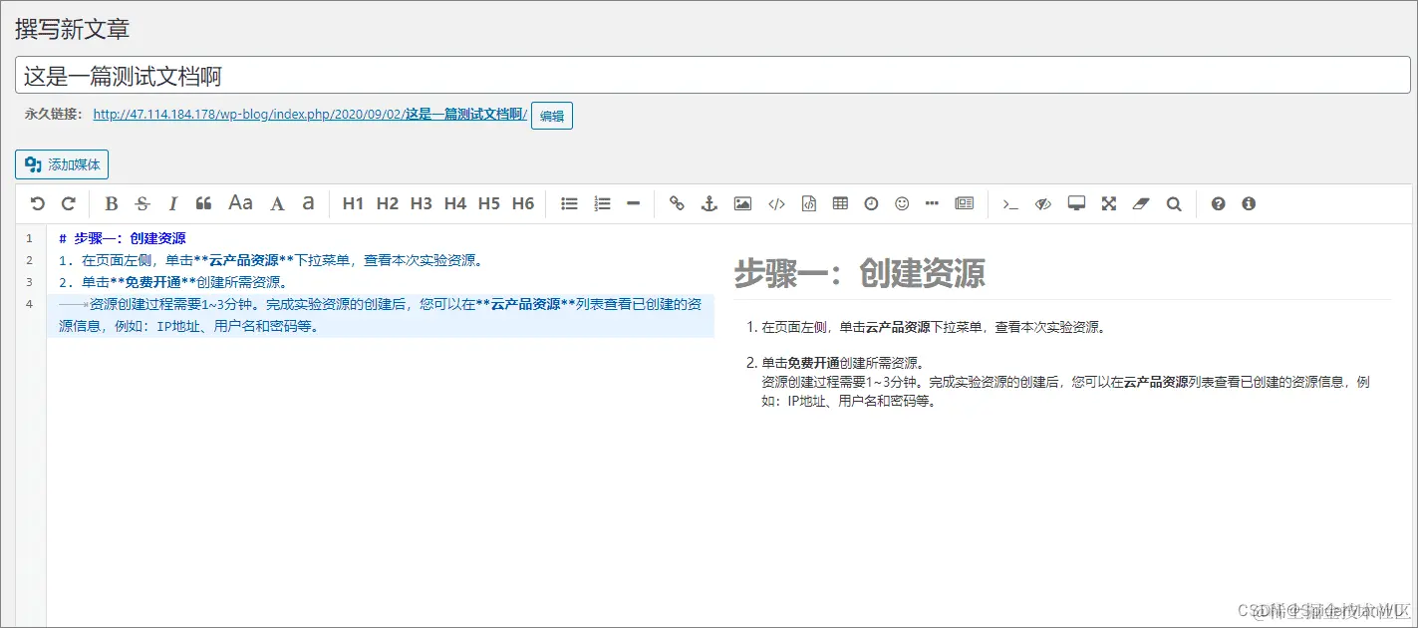Undo the last edit in the Markdown editor
The width and height of the screenshot is (1418, 628).
pos(38,203)
